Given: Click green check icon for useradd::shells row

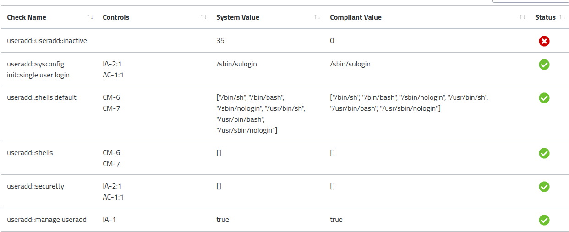Looking at the screenshot, I should [544, 153].
